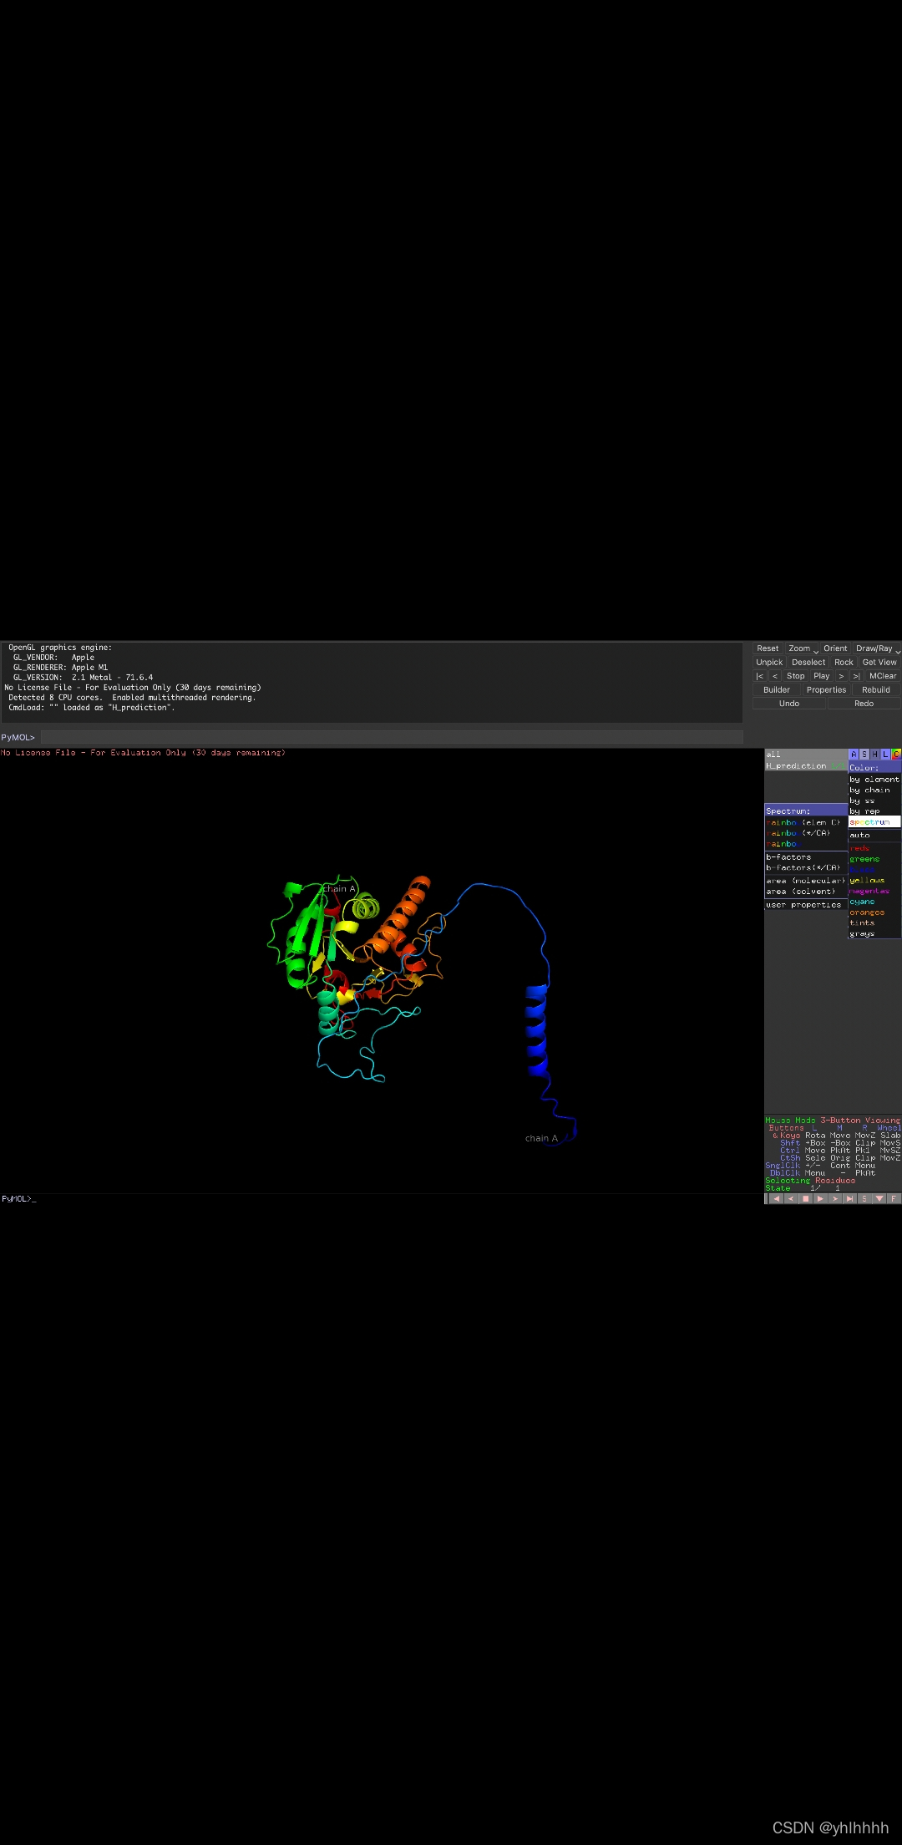Screen dimensions: 902x1845
Task: Open 'by element' color submenu
Action: tap(874, 779)
